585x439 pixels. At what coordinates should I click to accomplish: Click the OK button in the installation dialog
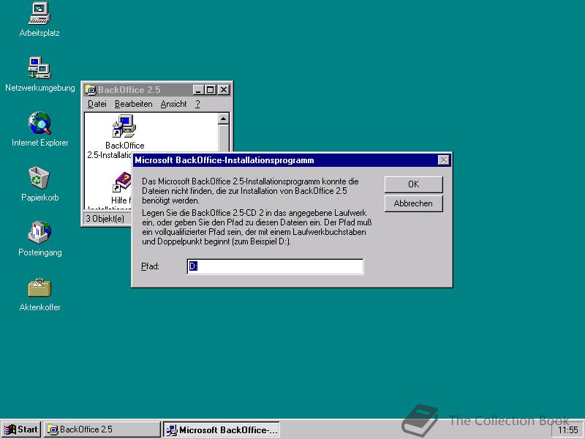[x=413, y=184]
